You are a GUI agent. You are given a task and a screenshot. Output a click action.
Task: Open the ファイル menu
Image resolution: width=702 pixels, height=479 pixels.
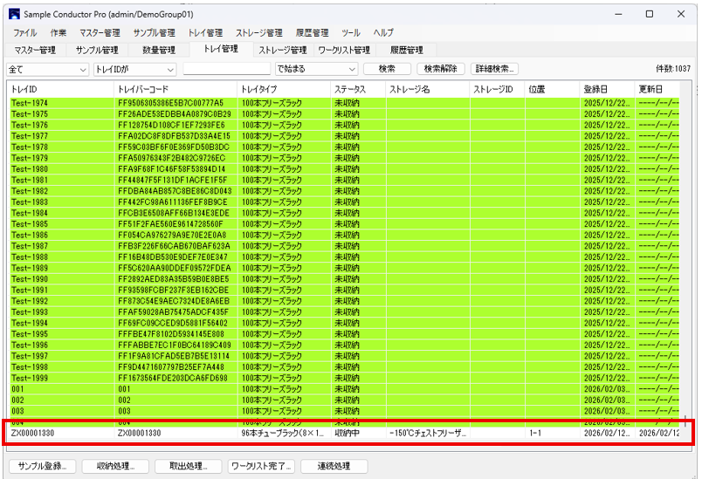pos(24,32)
